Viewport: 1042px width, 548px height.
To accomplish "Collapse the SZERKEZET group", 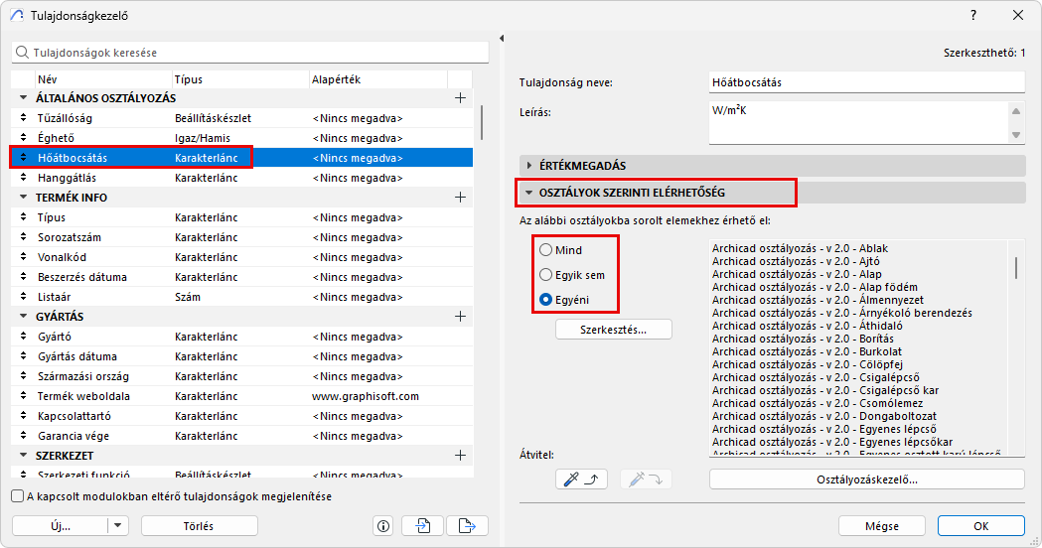I will point(23,456).
